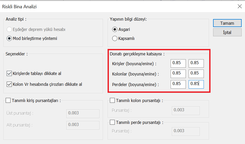Click the Alt pursantaj input field
This screenshot has height=144, width=245.
point(83,125)
